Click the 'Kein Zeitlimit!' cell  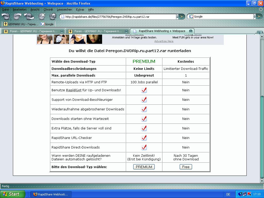144,158
